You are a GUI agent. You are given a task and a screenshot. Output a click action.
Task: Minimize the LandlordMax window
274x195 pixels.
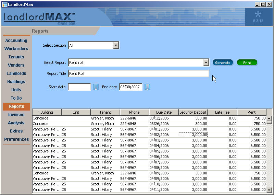257,4
